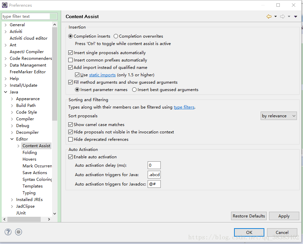Image resolution: width=303 pixels, height=244 pixels.
Task: Toggle Hide proposals not visible checkbox
Action: tap(71, 132)
